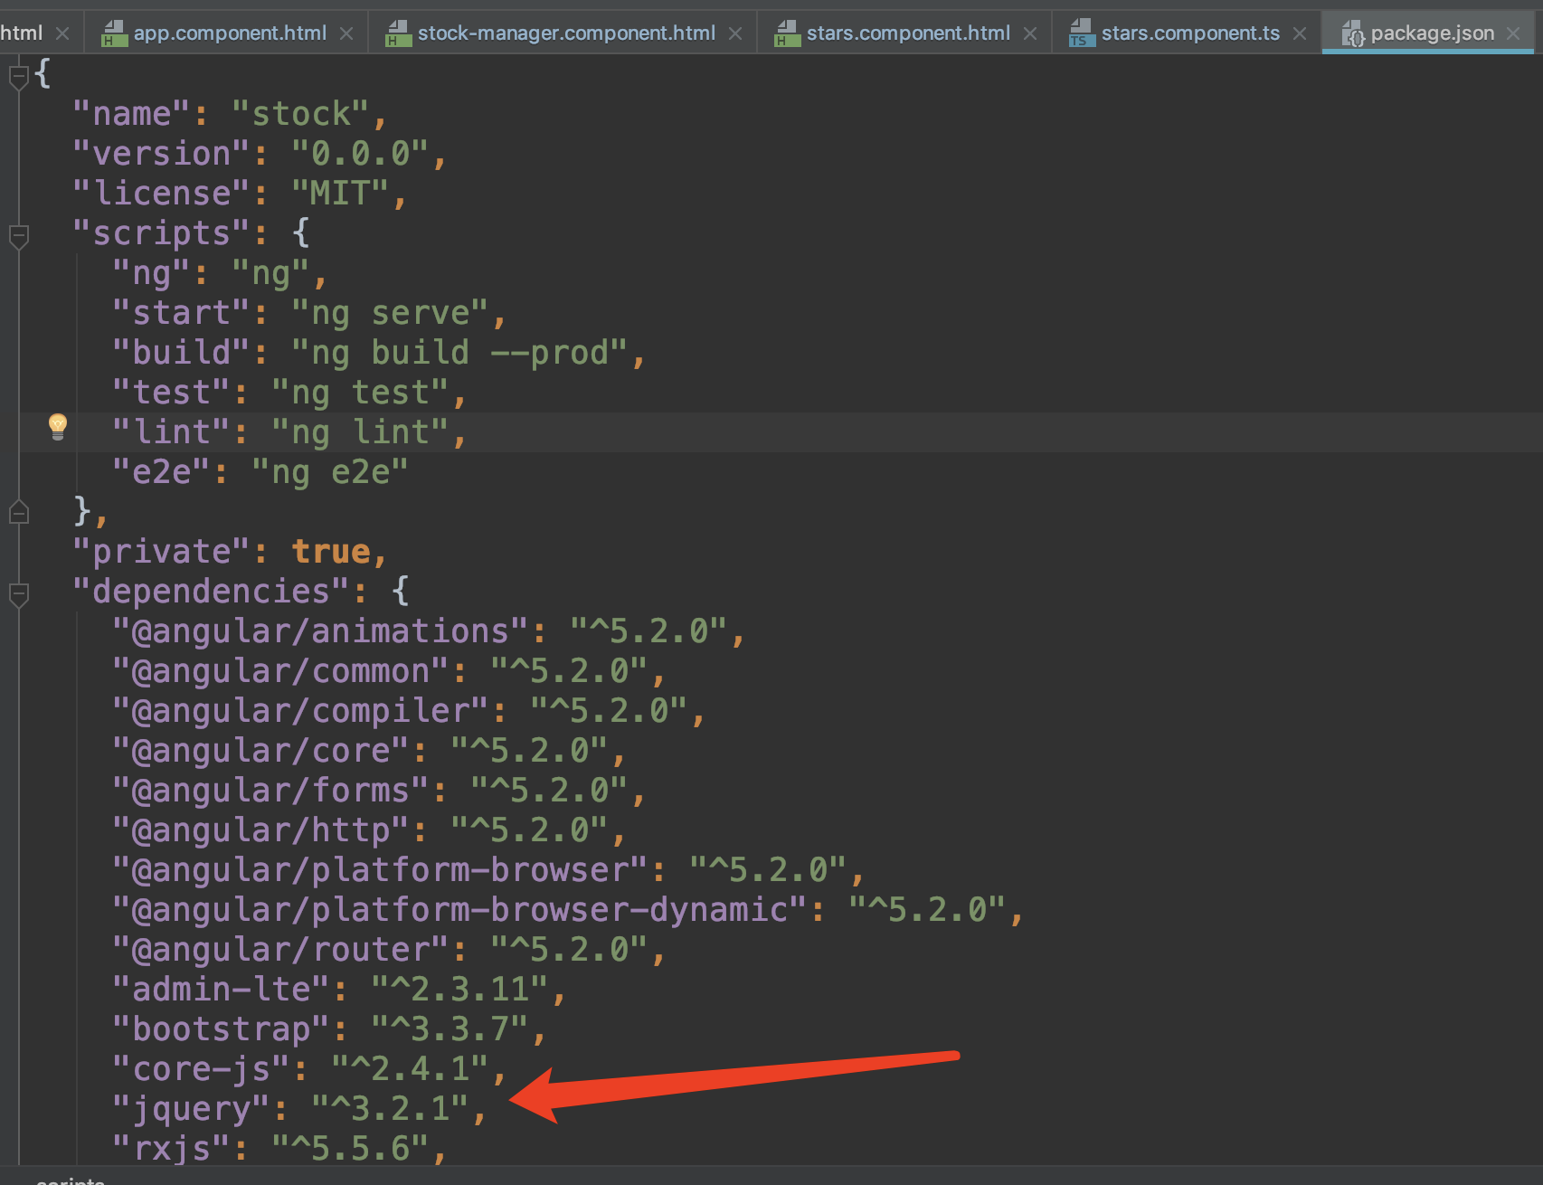Viewport: 1543px width, 1185px height.
Task: Click the "@angular/platform-browser-dynamic" dependency name
Action: point(460,910)
